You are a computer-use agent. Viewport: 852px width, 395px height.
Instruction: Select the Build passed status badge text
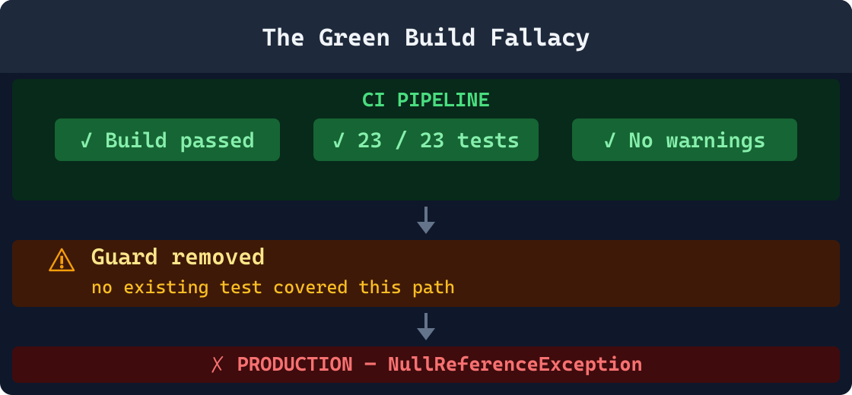(x=180, y=141)
